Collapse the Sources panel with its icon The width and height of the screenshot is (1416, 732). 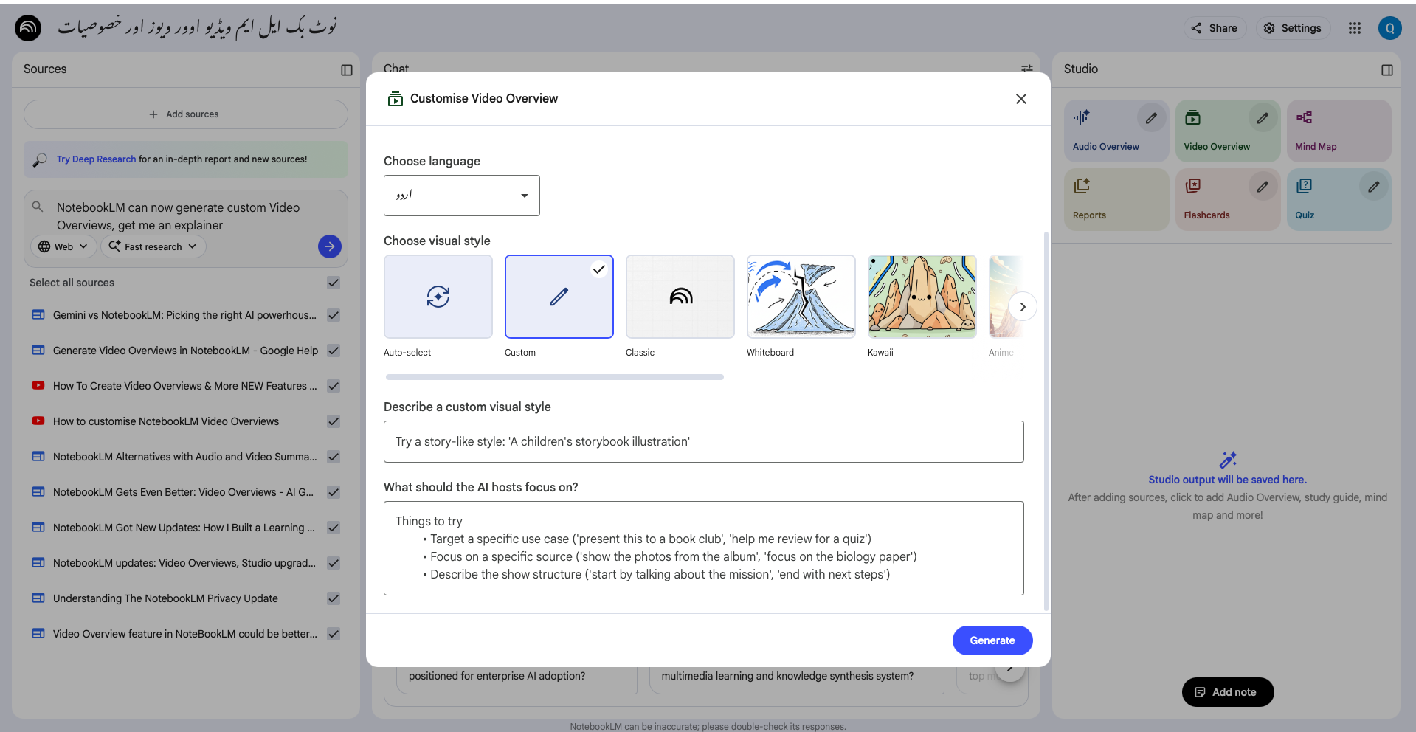(346, 69)
